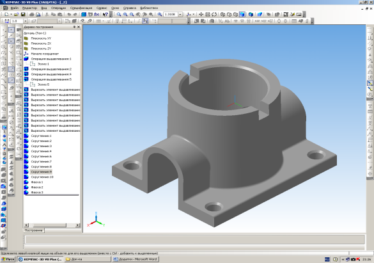Select Скругление:1 in the tree
Image resolution: width=374 pixels, height=263 pixels.
click(42, 136)
